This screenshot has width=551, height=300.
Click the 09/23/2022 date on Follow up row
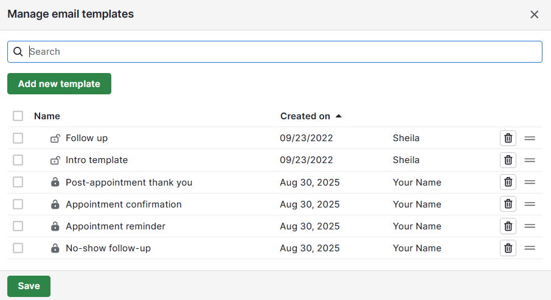[x=307, y=138]
